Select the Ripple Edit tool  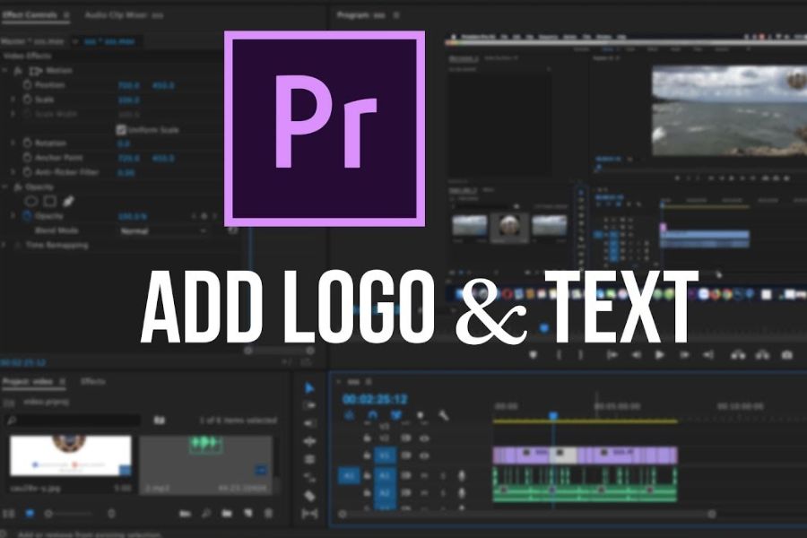(x=309, y=423)
